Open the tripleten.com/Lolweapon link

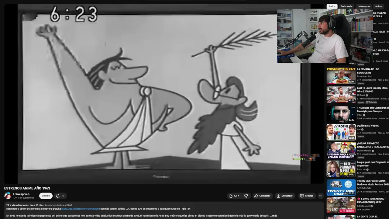[81, 209]
